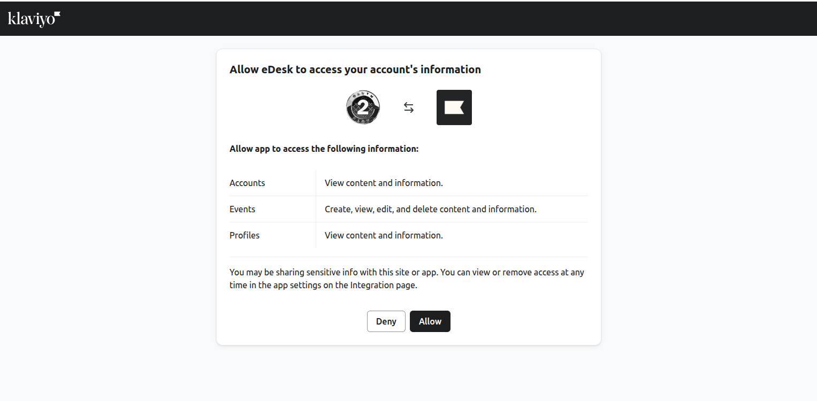Deny eDesk access to your account
The width and height of the screenshot is (817, 401).
pos(386,321)
